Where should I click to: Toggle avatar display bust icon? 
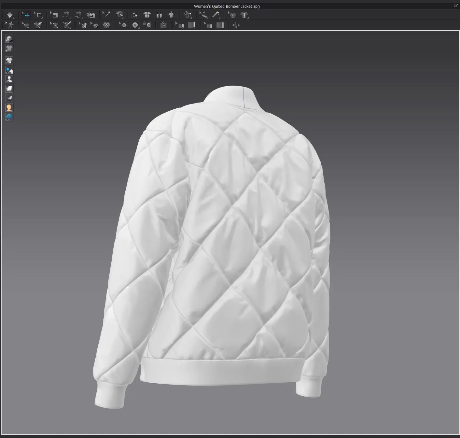(x=9, y=79)
